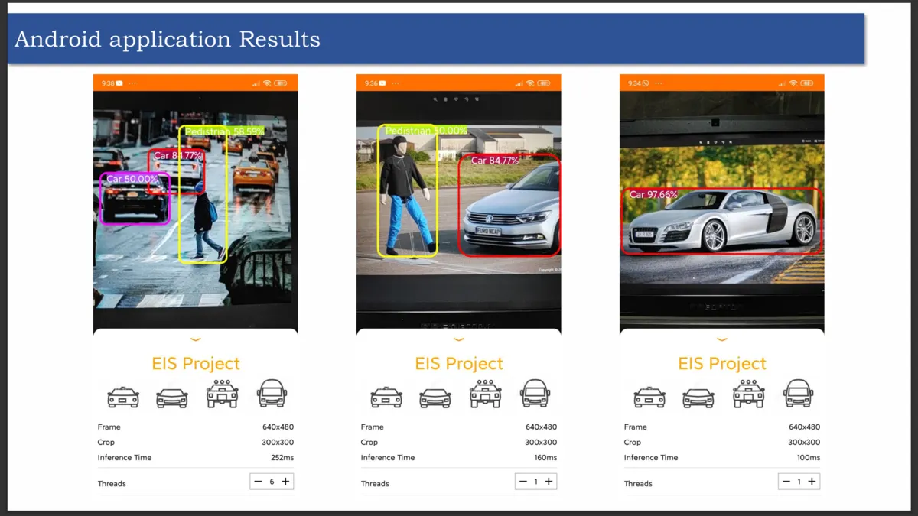918x516 pixels.
Task: Tap the three-dots overflow beside the 9:38 clock
Action: pyautogui.click(x=132, y=83)
